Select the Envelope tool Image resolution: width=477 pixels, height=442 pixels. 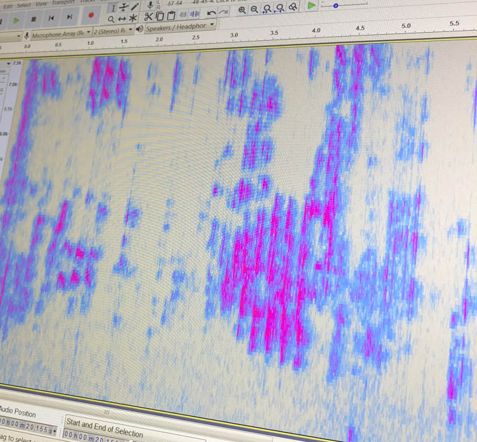123,8
